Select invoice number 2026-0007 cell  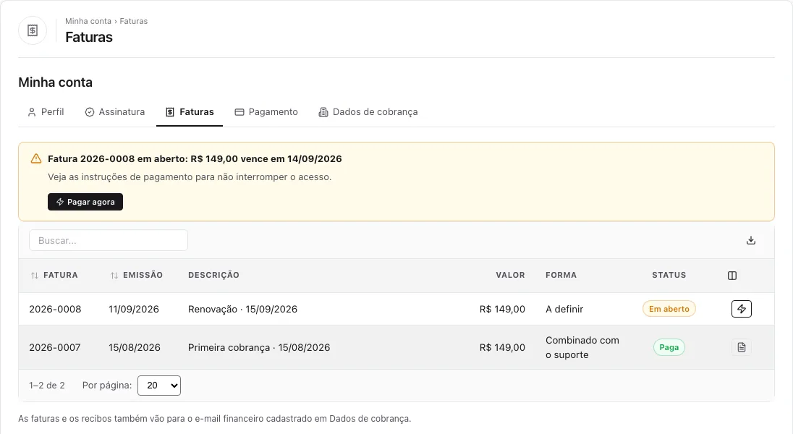pos(54,347)
